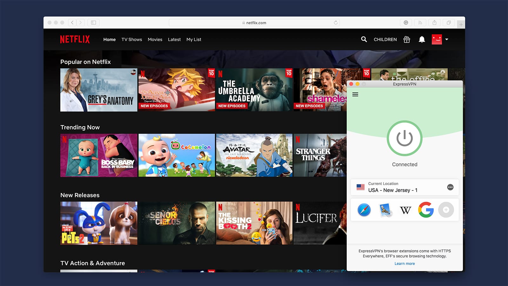Click the US flag icon

(361, 187)
